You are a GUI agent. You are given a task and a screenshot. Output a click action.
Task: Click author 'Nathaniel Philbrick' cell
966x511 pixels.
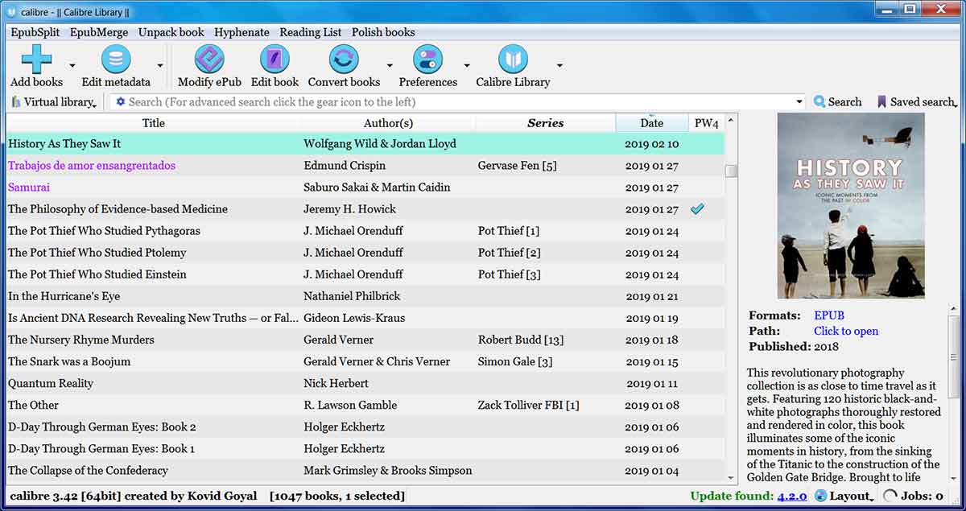(388, 296)
